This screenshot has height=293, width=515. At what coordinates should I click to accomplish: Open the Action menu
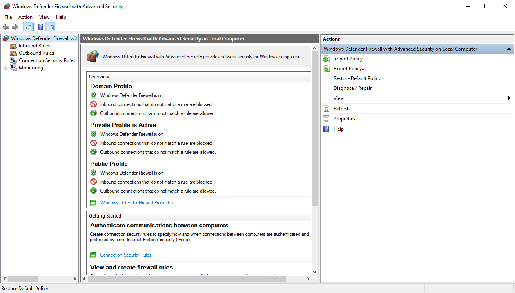click(25, 17)
